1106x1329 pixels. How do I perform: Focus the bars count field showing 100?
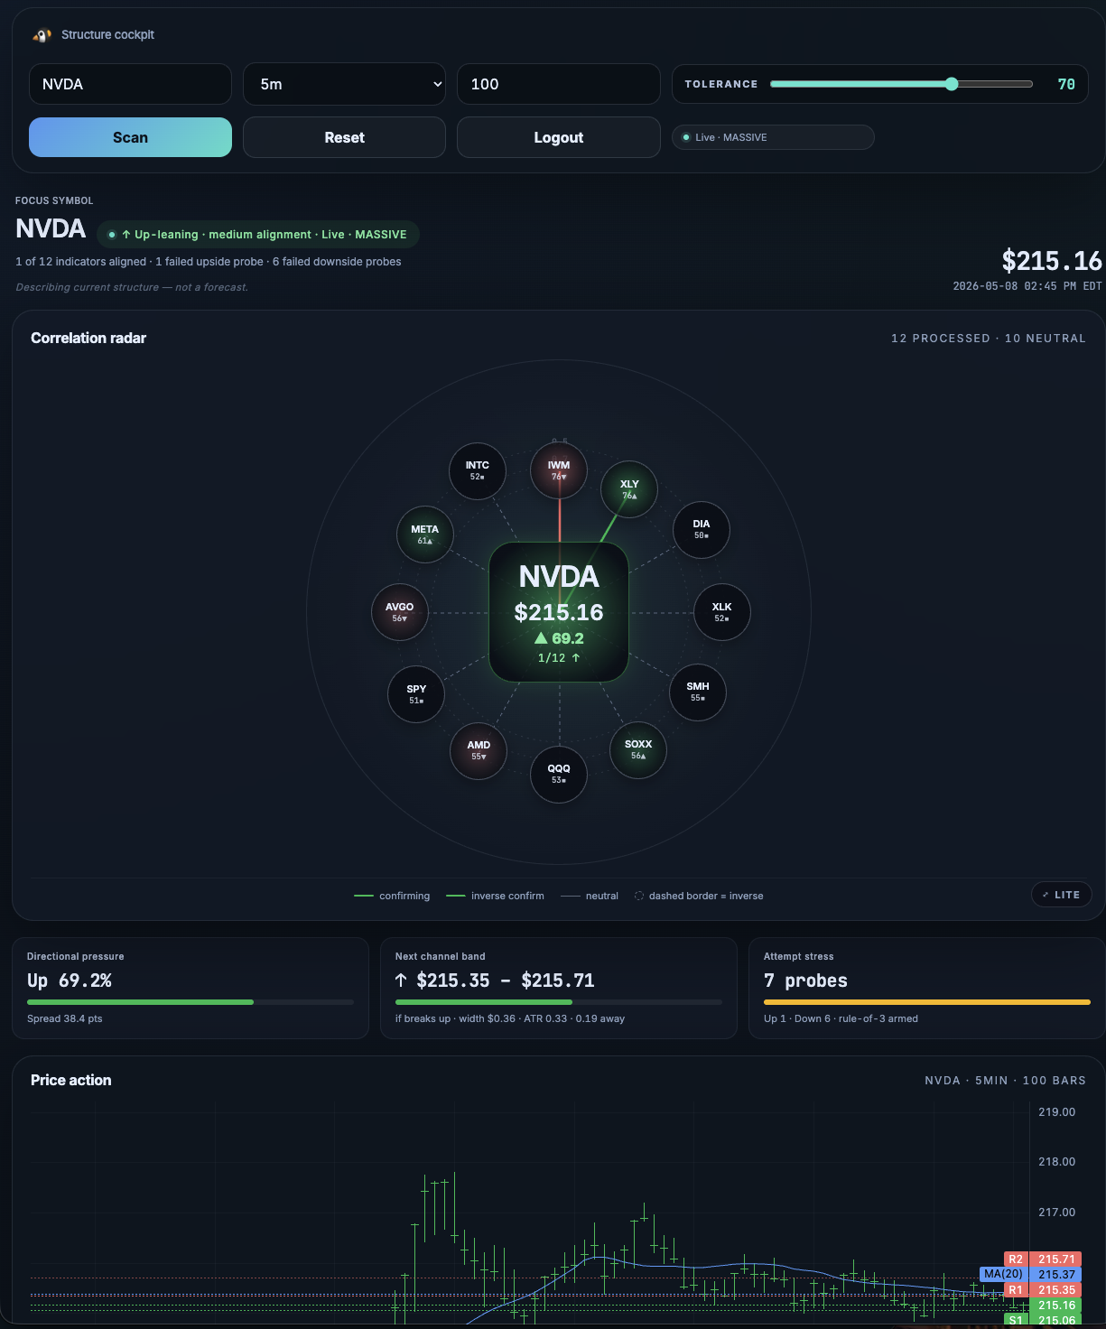point(559,84)
